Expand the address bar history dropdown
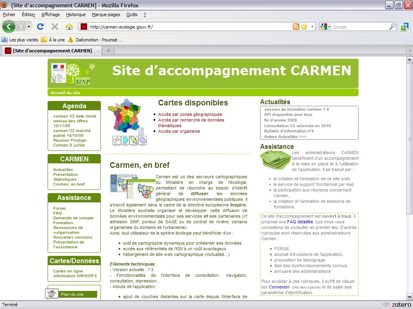 click(x=312, y=27)
